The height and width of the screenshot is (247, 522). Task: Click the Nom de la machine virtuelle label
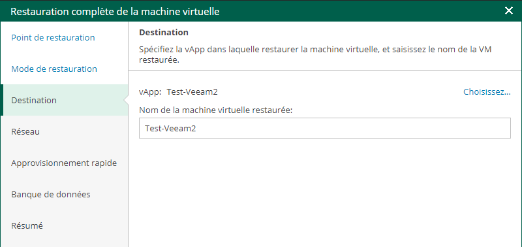216,110
